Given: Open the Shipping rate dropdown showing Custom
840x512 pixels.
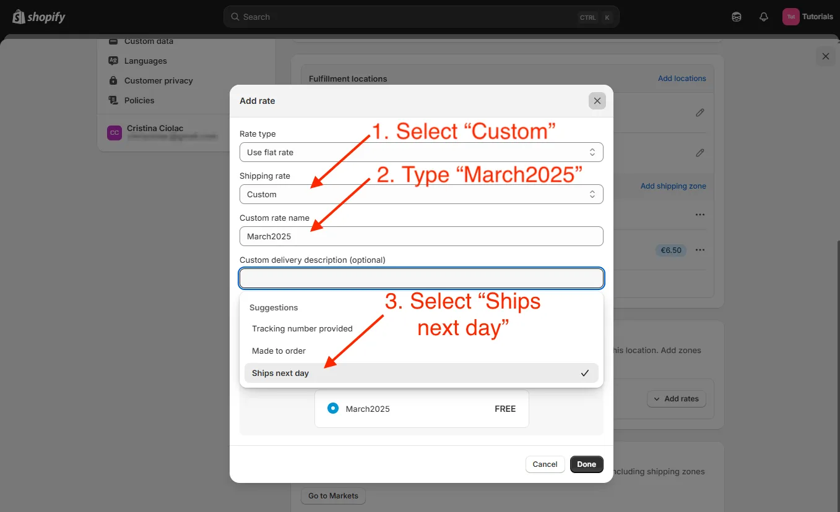Looking at the screenshot, I should tap(421, 194).
